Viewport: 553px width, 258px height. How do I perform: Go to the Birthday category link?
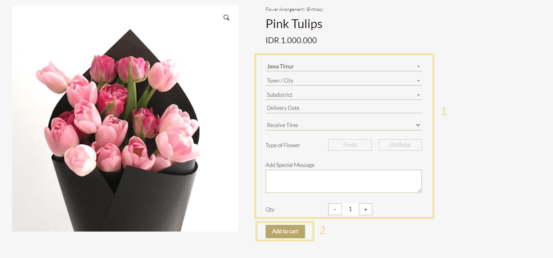pos(315,9)
